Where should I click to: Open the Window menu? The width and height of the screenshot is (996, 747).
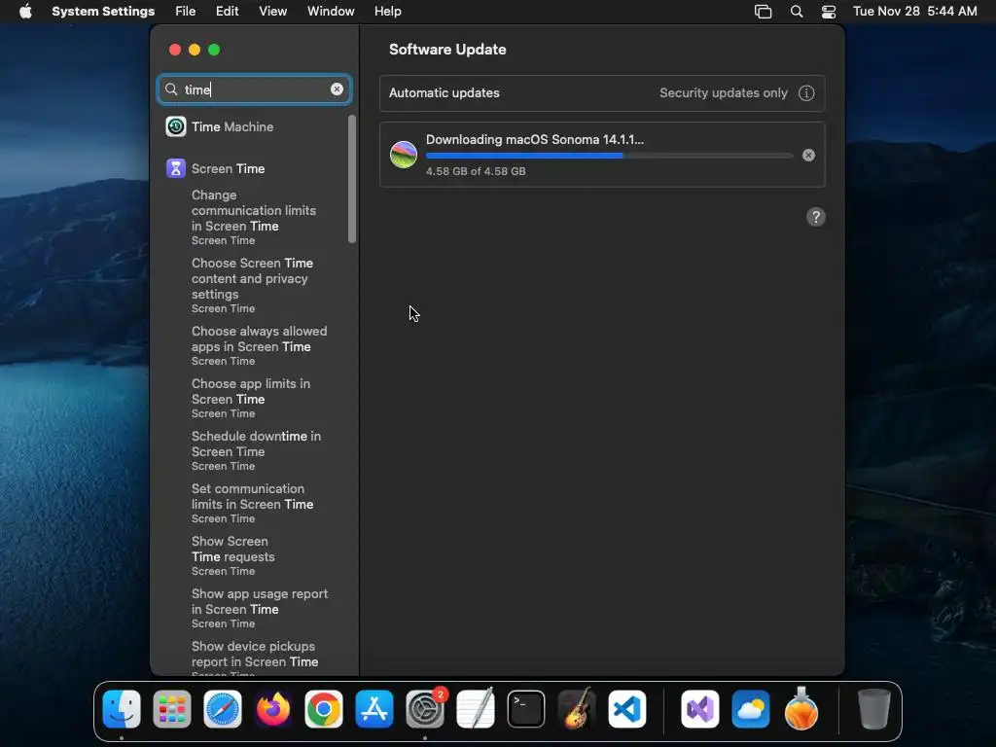coord(331,12)
